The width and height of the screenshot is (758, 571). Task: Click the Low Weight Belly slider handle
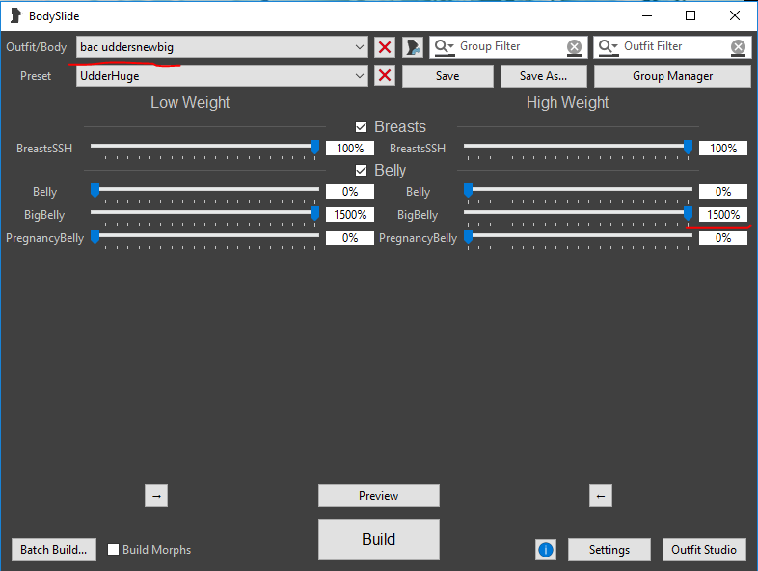[95, 191]
